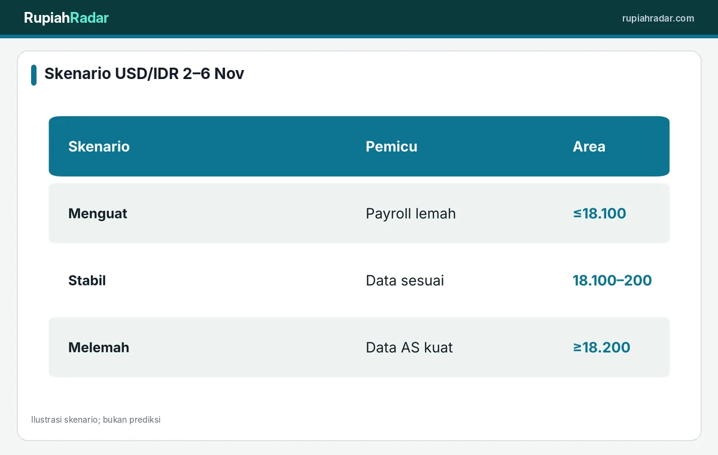The height and width of the screenshot is (455, 718).
Task: Select the Melemah scenario cell
Action: pos(99,347)
